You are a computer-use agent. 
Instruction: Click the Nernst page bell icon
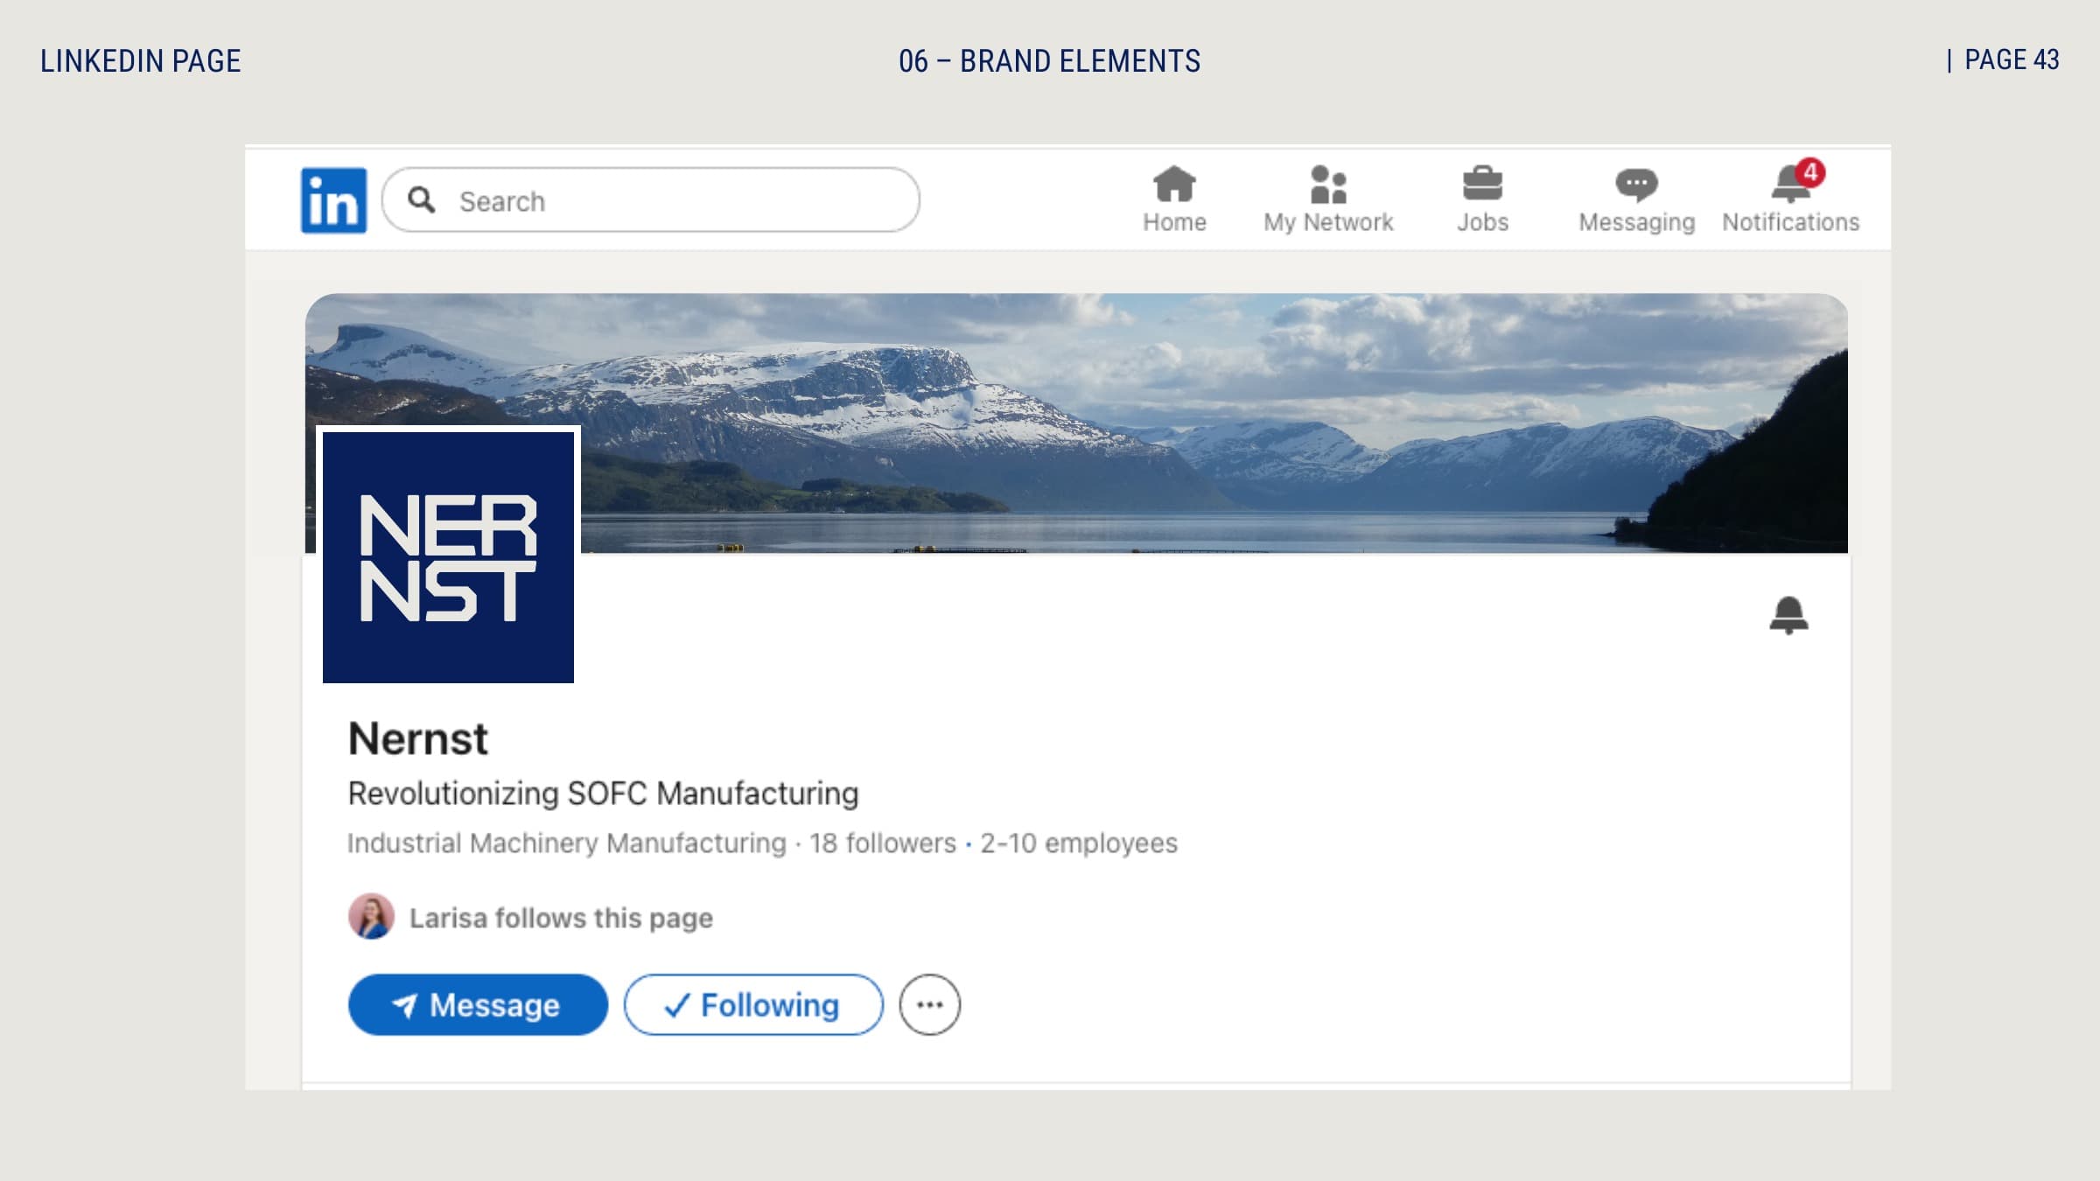click(x=1788, y=615)
